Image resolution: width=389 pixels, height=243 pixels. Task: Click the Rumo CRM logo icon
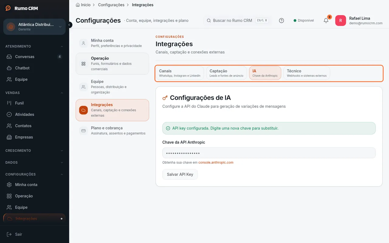pyautogui.click(x=8, y=8)
